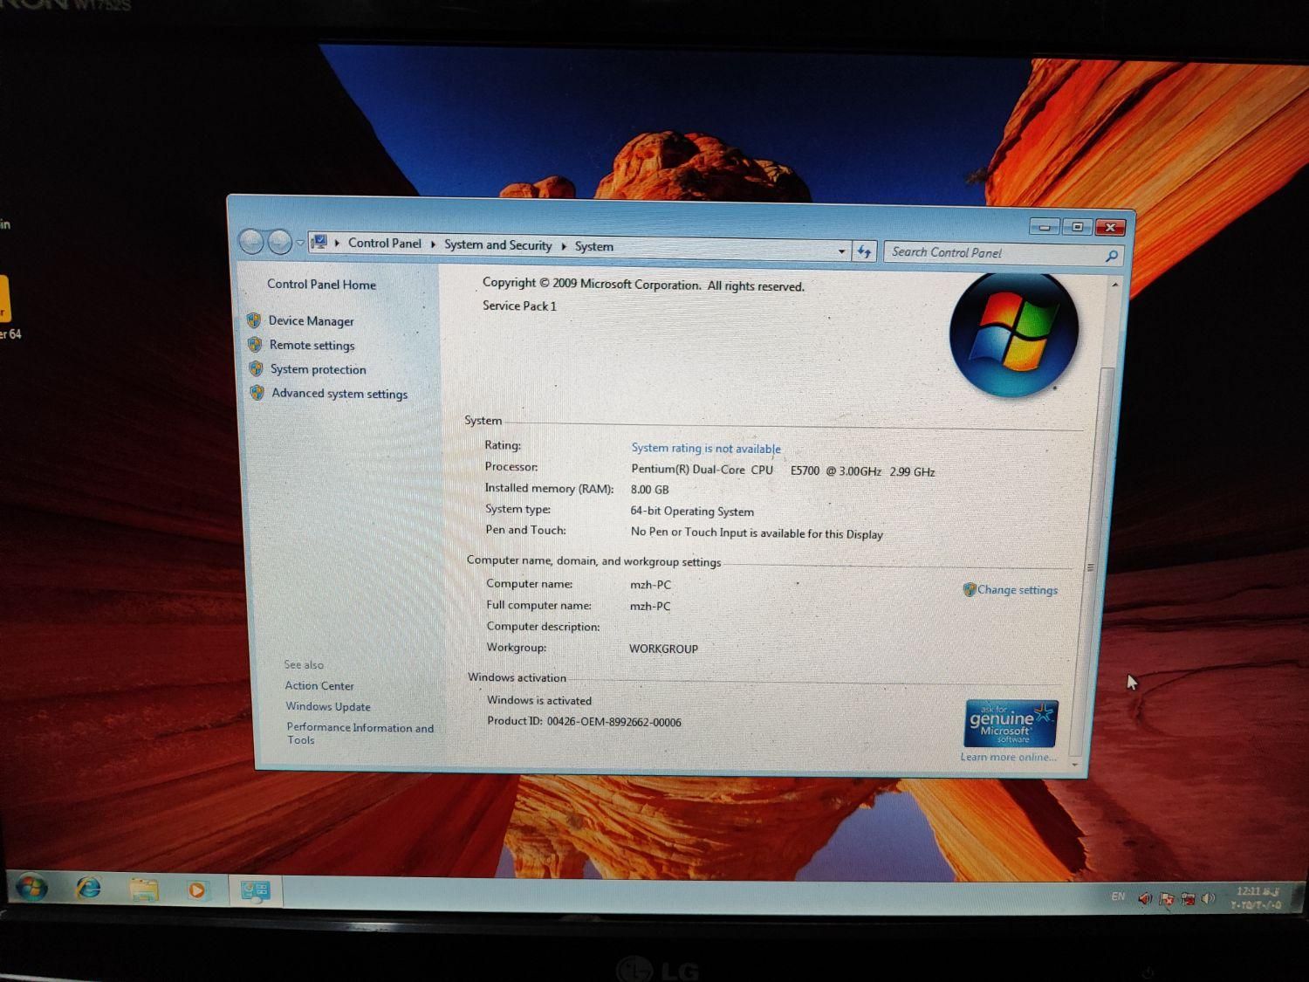Click the vertical scrollbar down arrow
Screen dimensions: 1309x982
pos(1074,765)
